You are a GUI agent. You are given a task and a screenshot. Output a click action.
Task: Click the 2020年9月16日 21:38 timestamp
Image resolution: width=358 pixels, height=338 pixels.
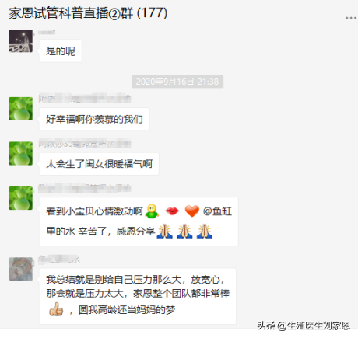tap(177, 82)
